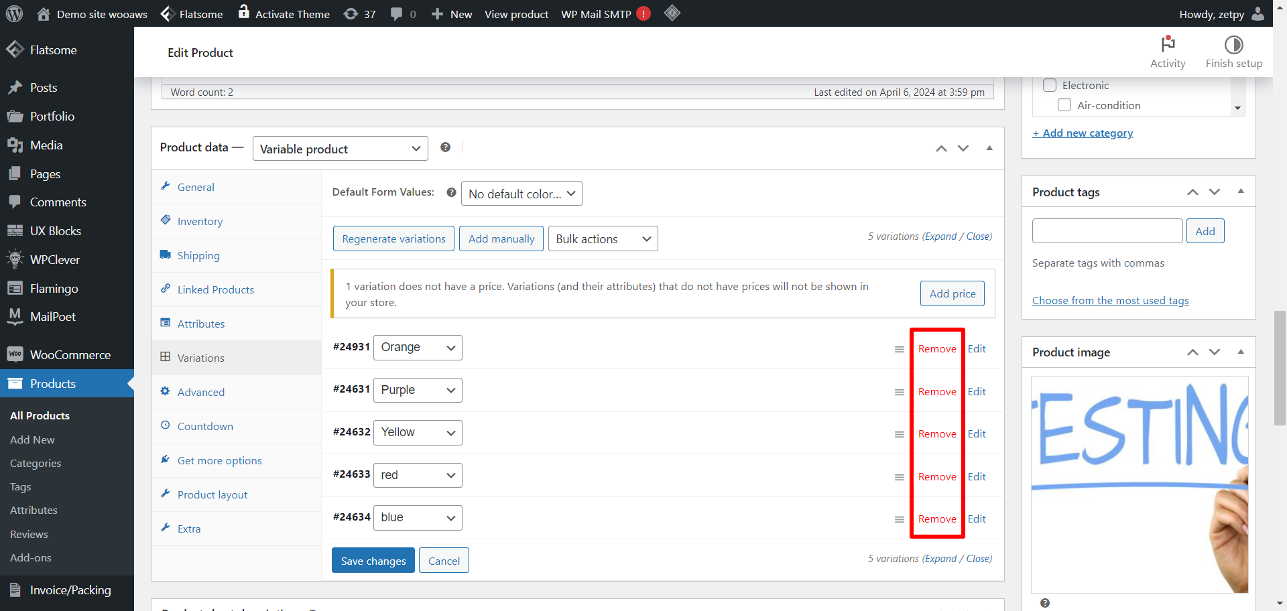Click the user avatar icon next to Howdy

click(1258, 13)
